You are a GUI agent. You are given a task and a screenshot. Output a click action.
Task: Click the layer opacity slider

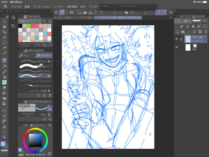(x=196, y=21)
